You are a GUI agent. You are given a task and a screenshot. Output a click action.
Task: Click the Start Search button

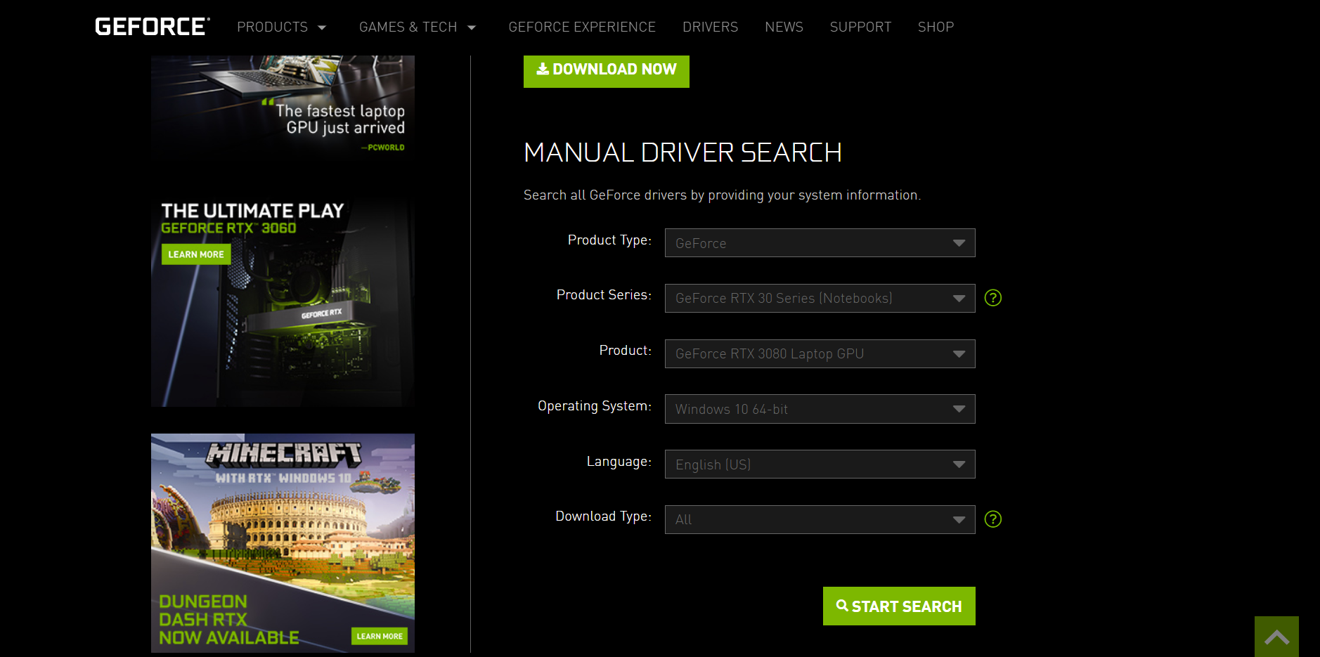click(899, 606)
